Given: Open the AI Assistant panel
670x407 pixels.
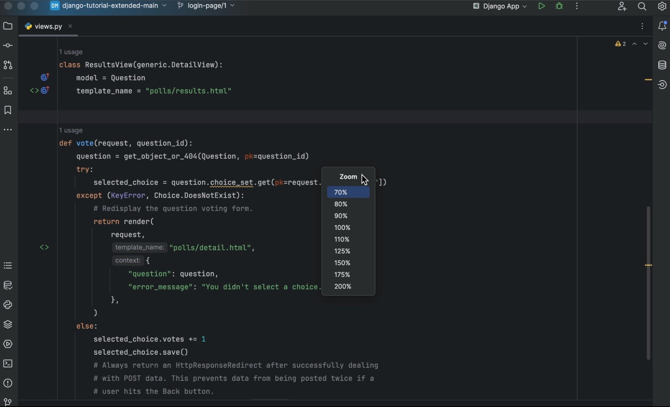Looking at the screenshot, I should [x=663, y=45].
